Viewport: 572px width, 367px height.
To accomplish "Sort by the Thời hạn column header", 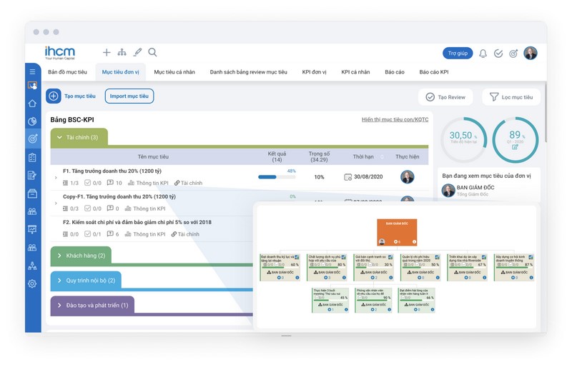I will point(363,156).
